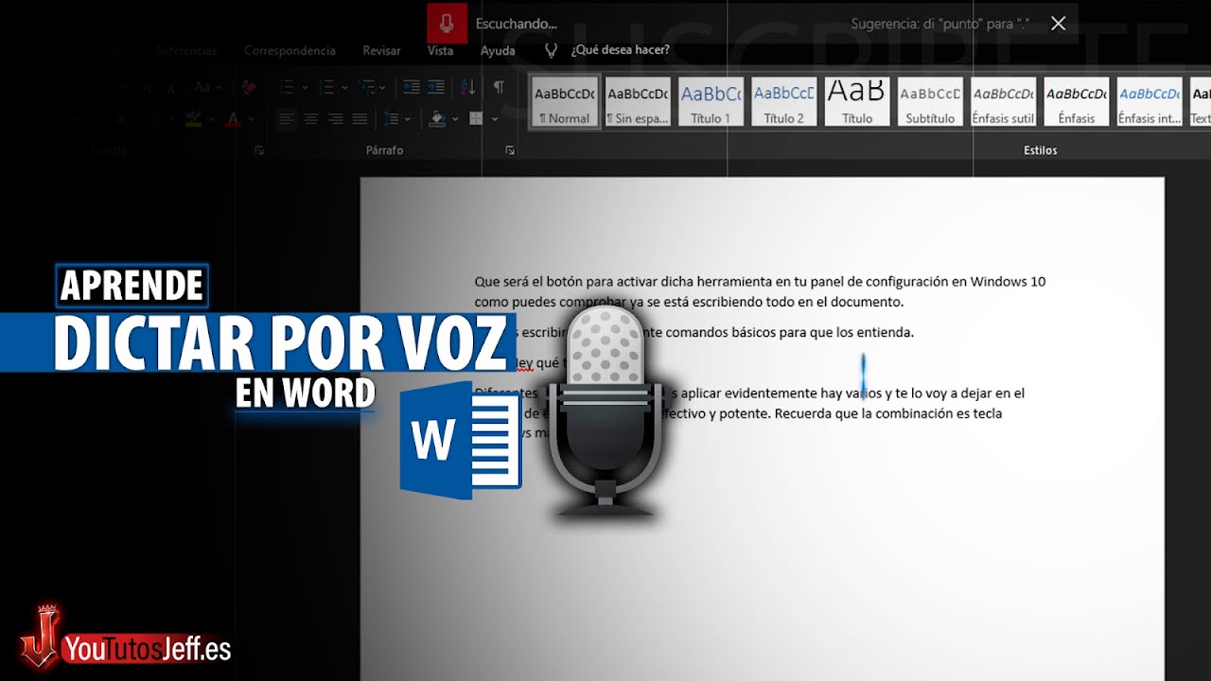Click the line "como puedes comprobar ya se está"
The height and width of the screenshot is (681, 1211).
point(689,303)
